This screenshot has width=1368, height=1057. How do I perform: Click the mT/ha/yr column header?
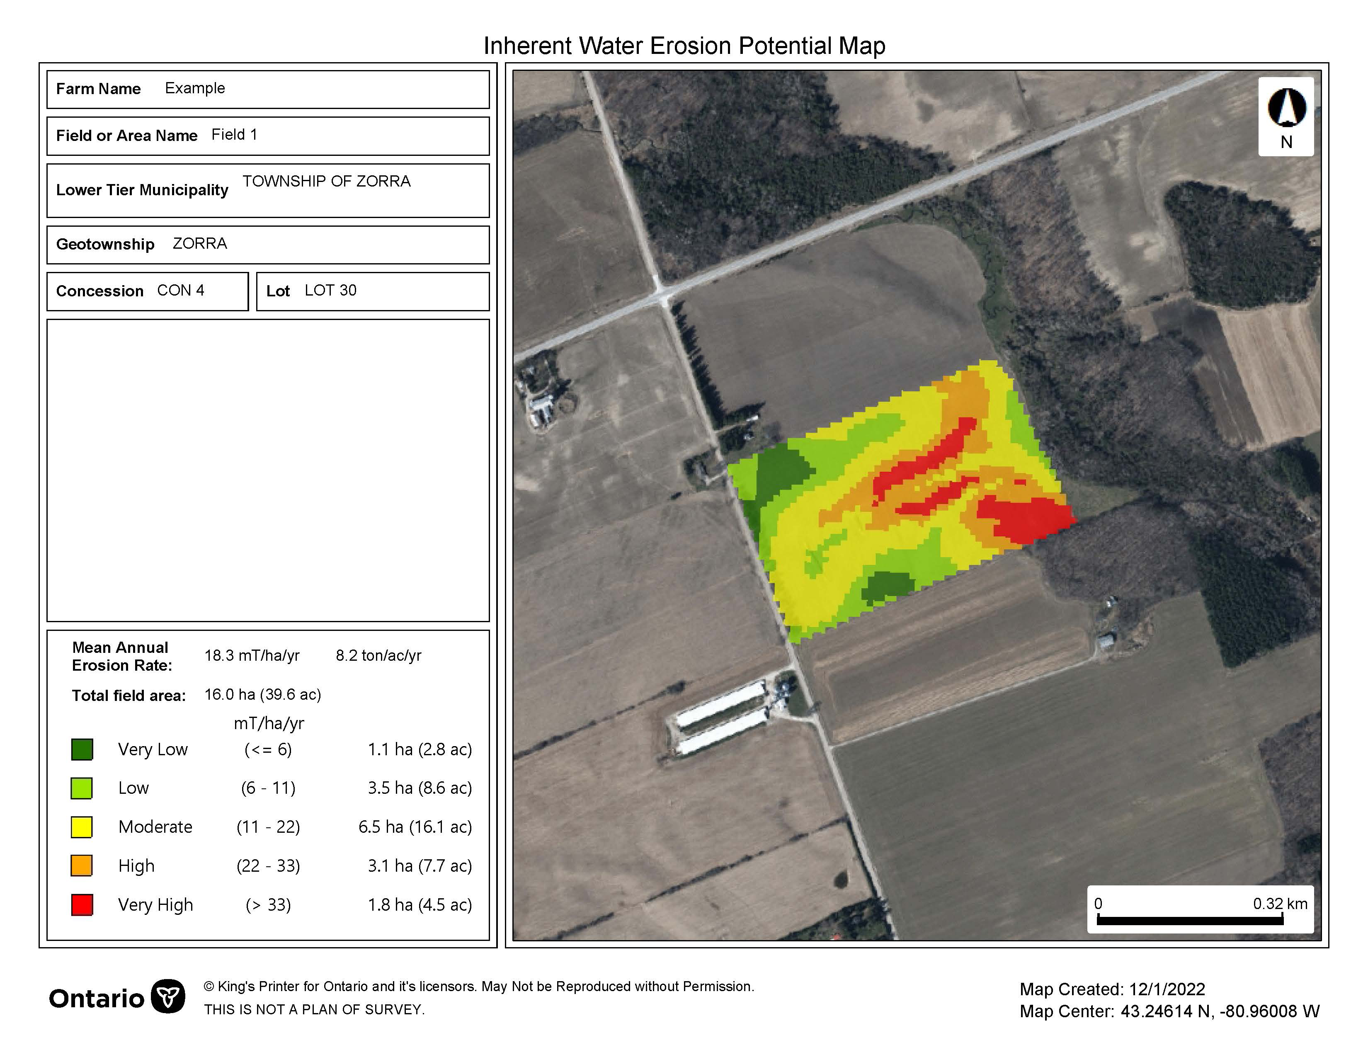[x=269, y=724]
